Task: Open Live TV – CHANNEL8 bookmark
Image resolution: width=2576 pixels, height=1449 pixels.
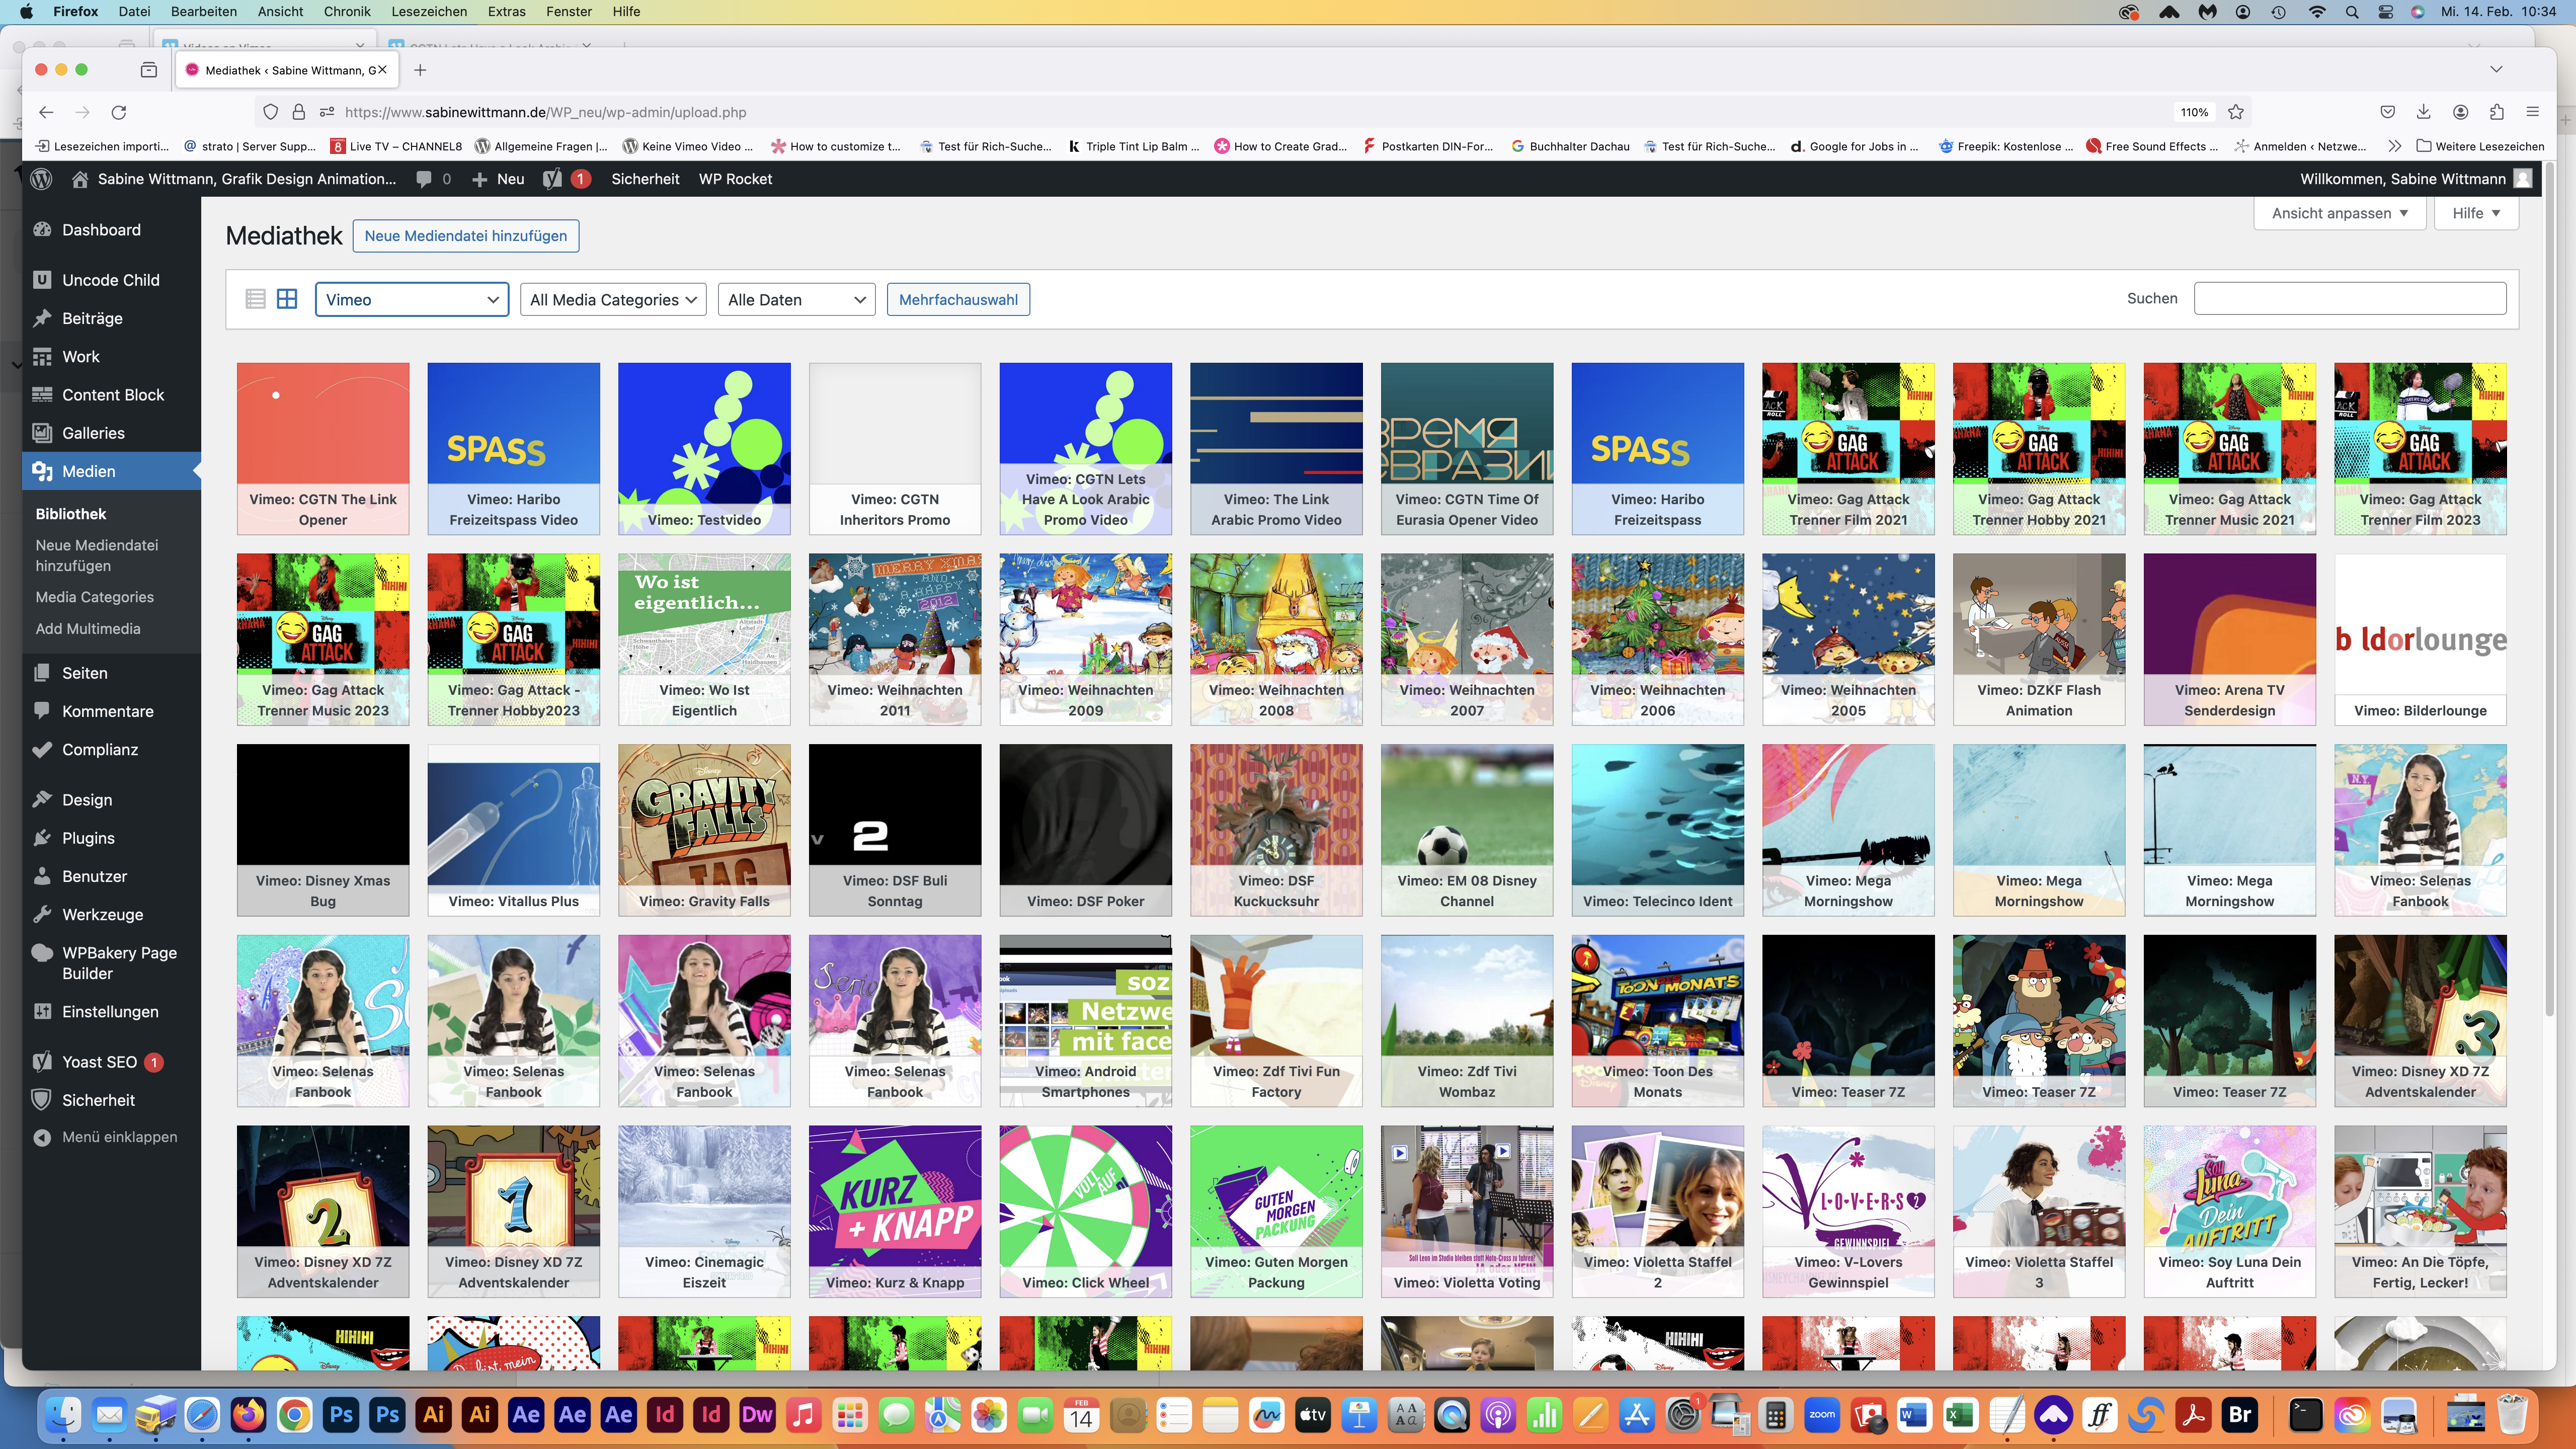Action: click(x=396, y=146)
